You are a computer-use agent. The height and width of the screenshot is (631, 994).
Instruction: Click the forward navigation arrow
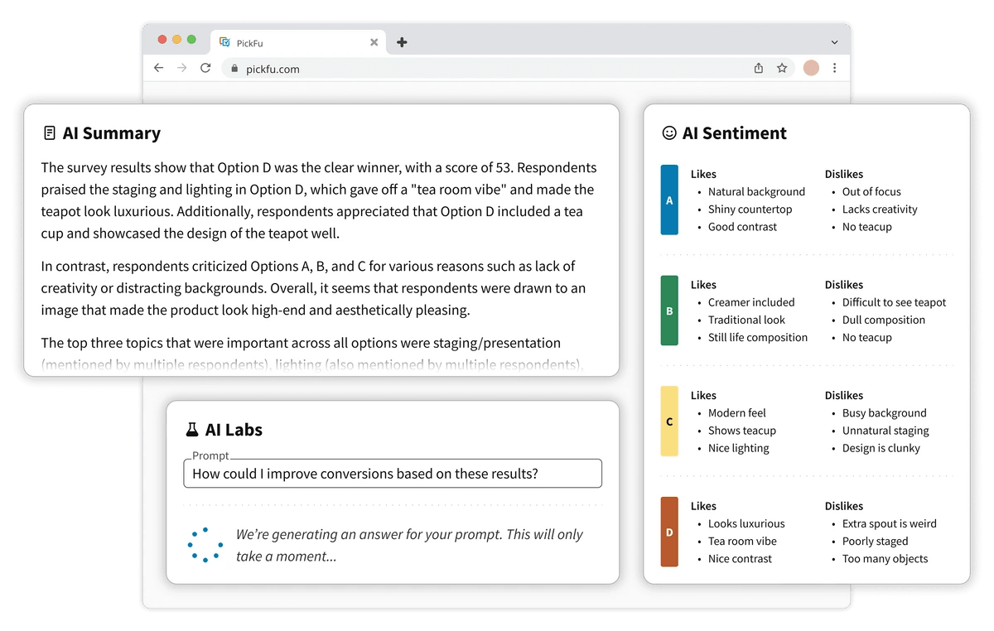pyautogui.click(x=182, y=68)
